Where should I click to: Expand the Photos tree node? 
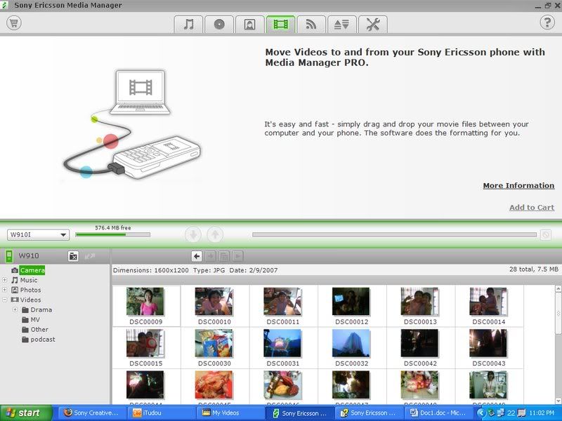pyautogui.click(x=5, y=290)
